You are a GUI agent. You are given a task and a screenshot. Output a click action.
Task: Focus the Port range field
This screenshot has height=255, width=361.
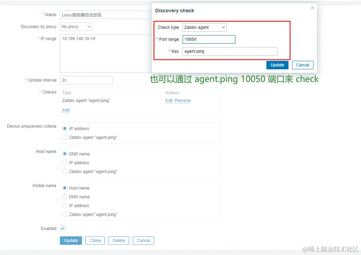(209, 39)
